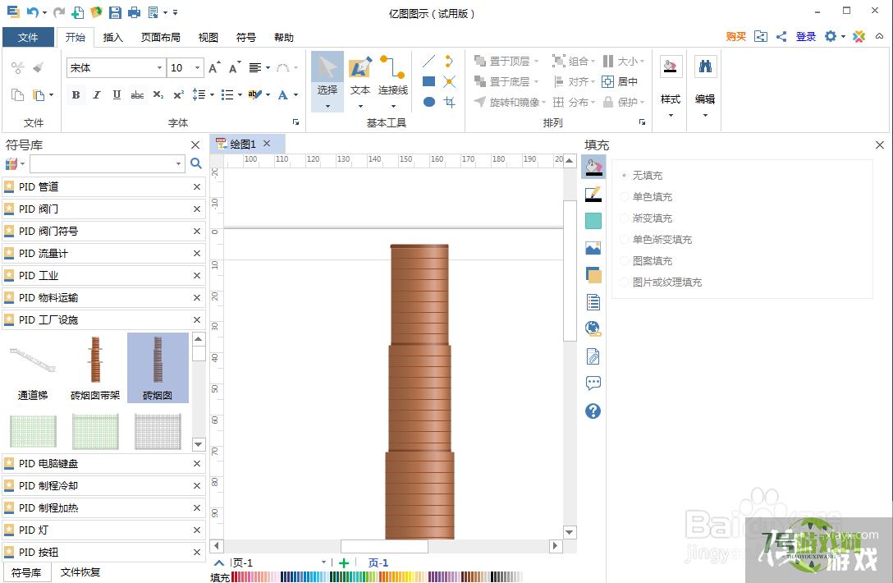Image resolution: width=893 pixels, height=583 pixels.
Task: Open the fill bucket panel icon
Action: 593,167
